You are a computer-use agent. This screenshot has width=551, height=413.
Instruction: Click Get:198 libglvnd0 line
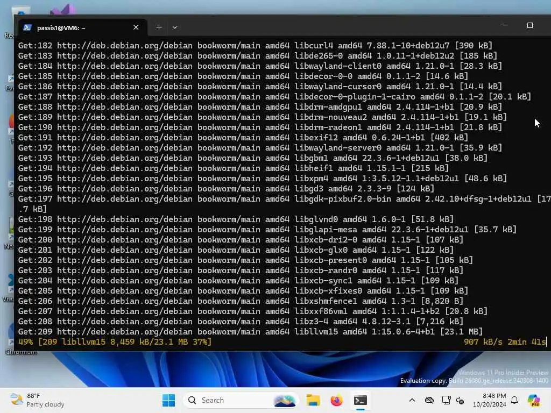236,219
